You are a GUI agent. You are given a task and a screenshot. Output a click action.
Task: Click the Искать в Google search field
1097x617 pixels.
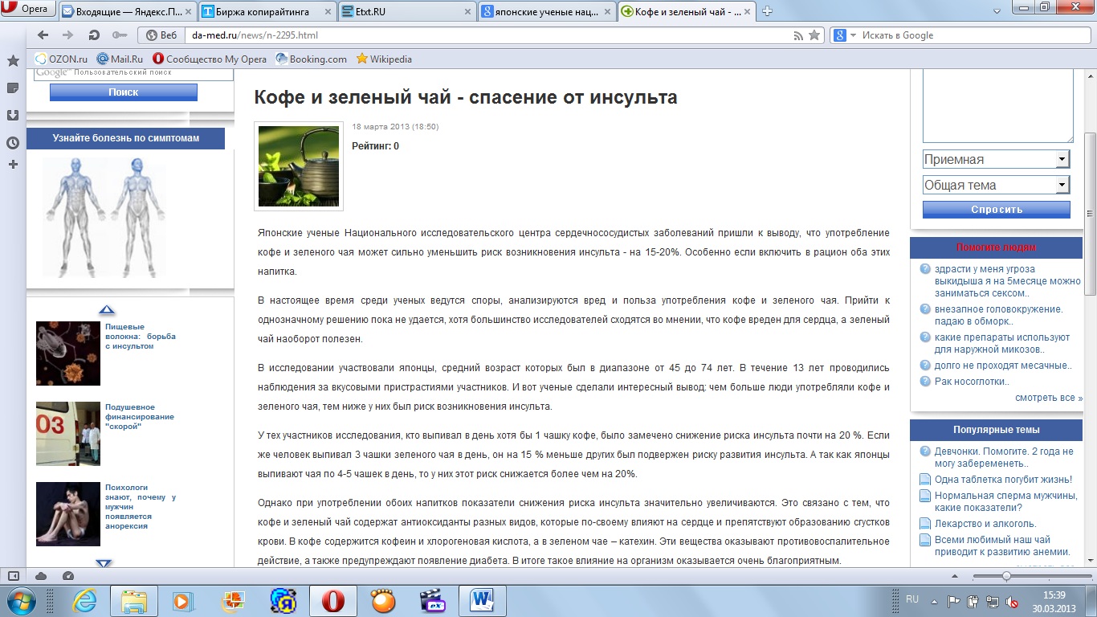point(975,35)
